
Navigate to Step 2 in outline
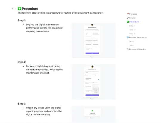pos(132,30)
